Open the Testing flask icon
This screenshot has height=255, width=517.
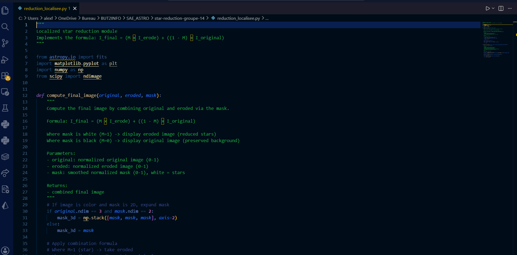[x=5, y=108]
